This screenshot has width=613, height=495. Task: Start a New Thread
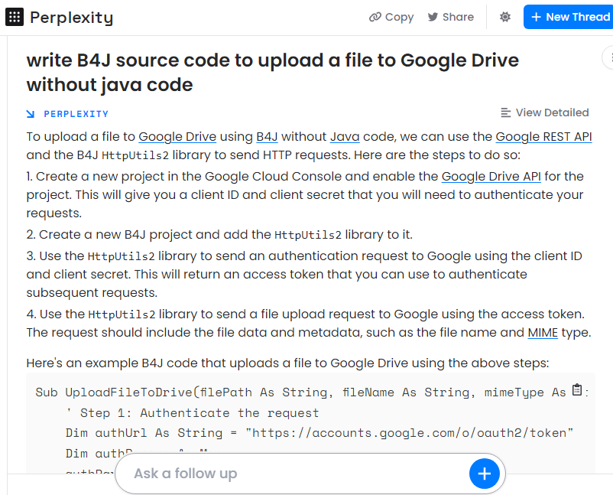pos(569,17)
